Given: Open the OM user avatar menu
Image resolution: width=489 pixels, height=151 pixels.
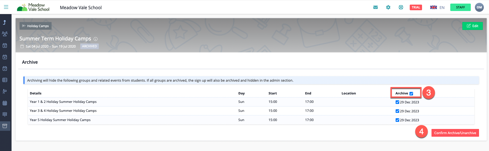Looking at the screenshot, I should [479, 7].
